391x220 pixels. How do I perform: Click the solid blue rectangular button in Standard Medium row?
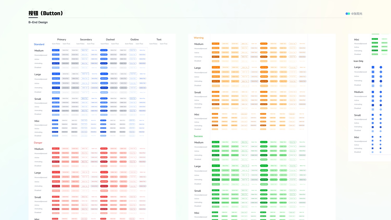pos(56,50)
